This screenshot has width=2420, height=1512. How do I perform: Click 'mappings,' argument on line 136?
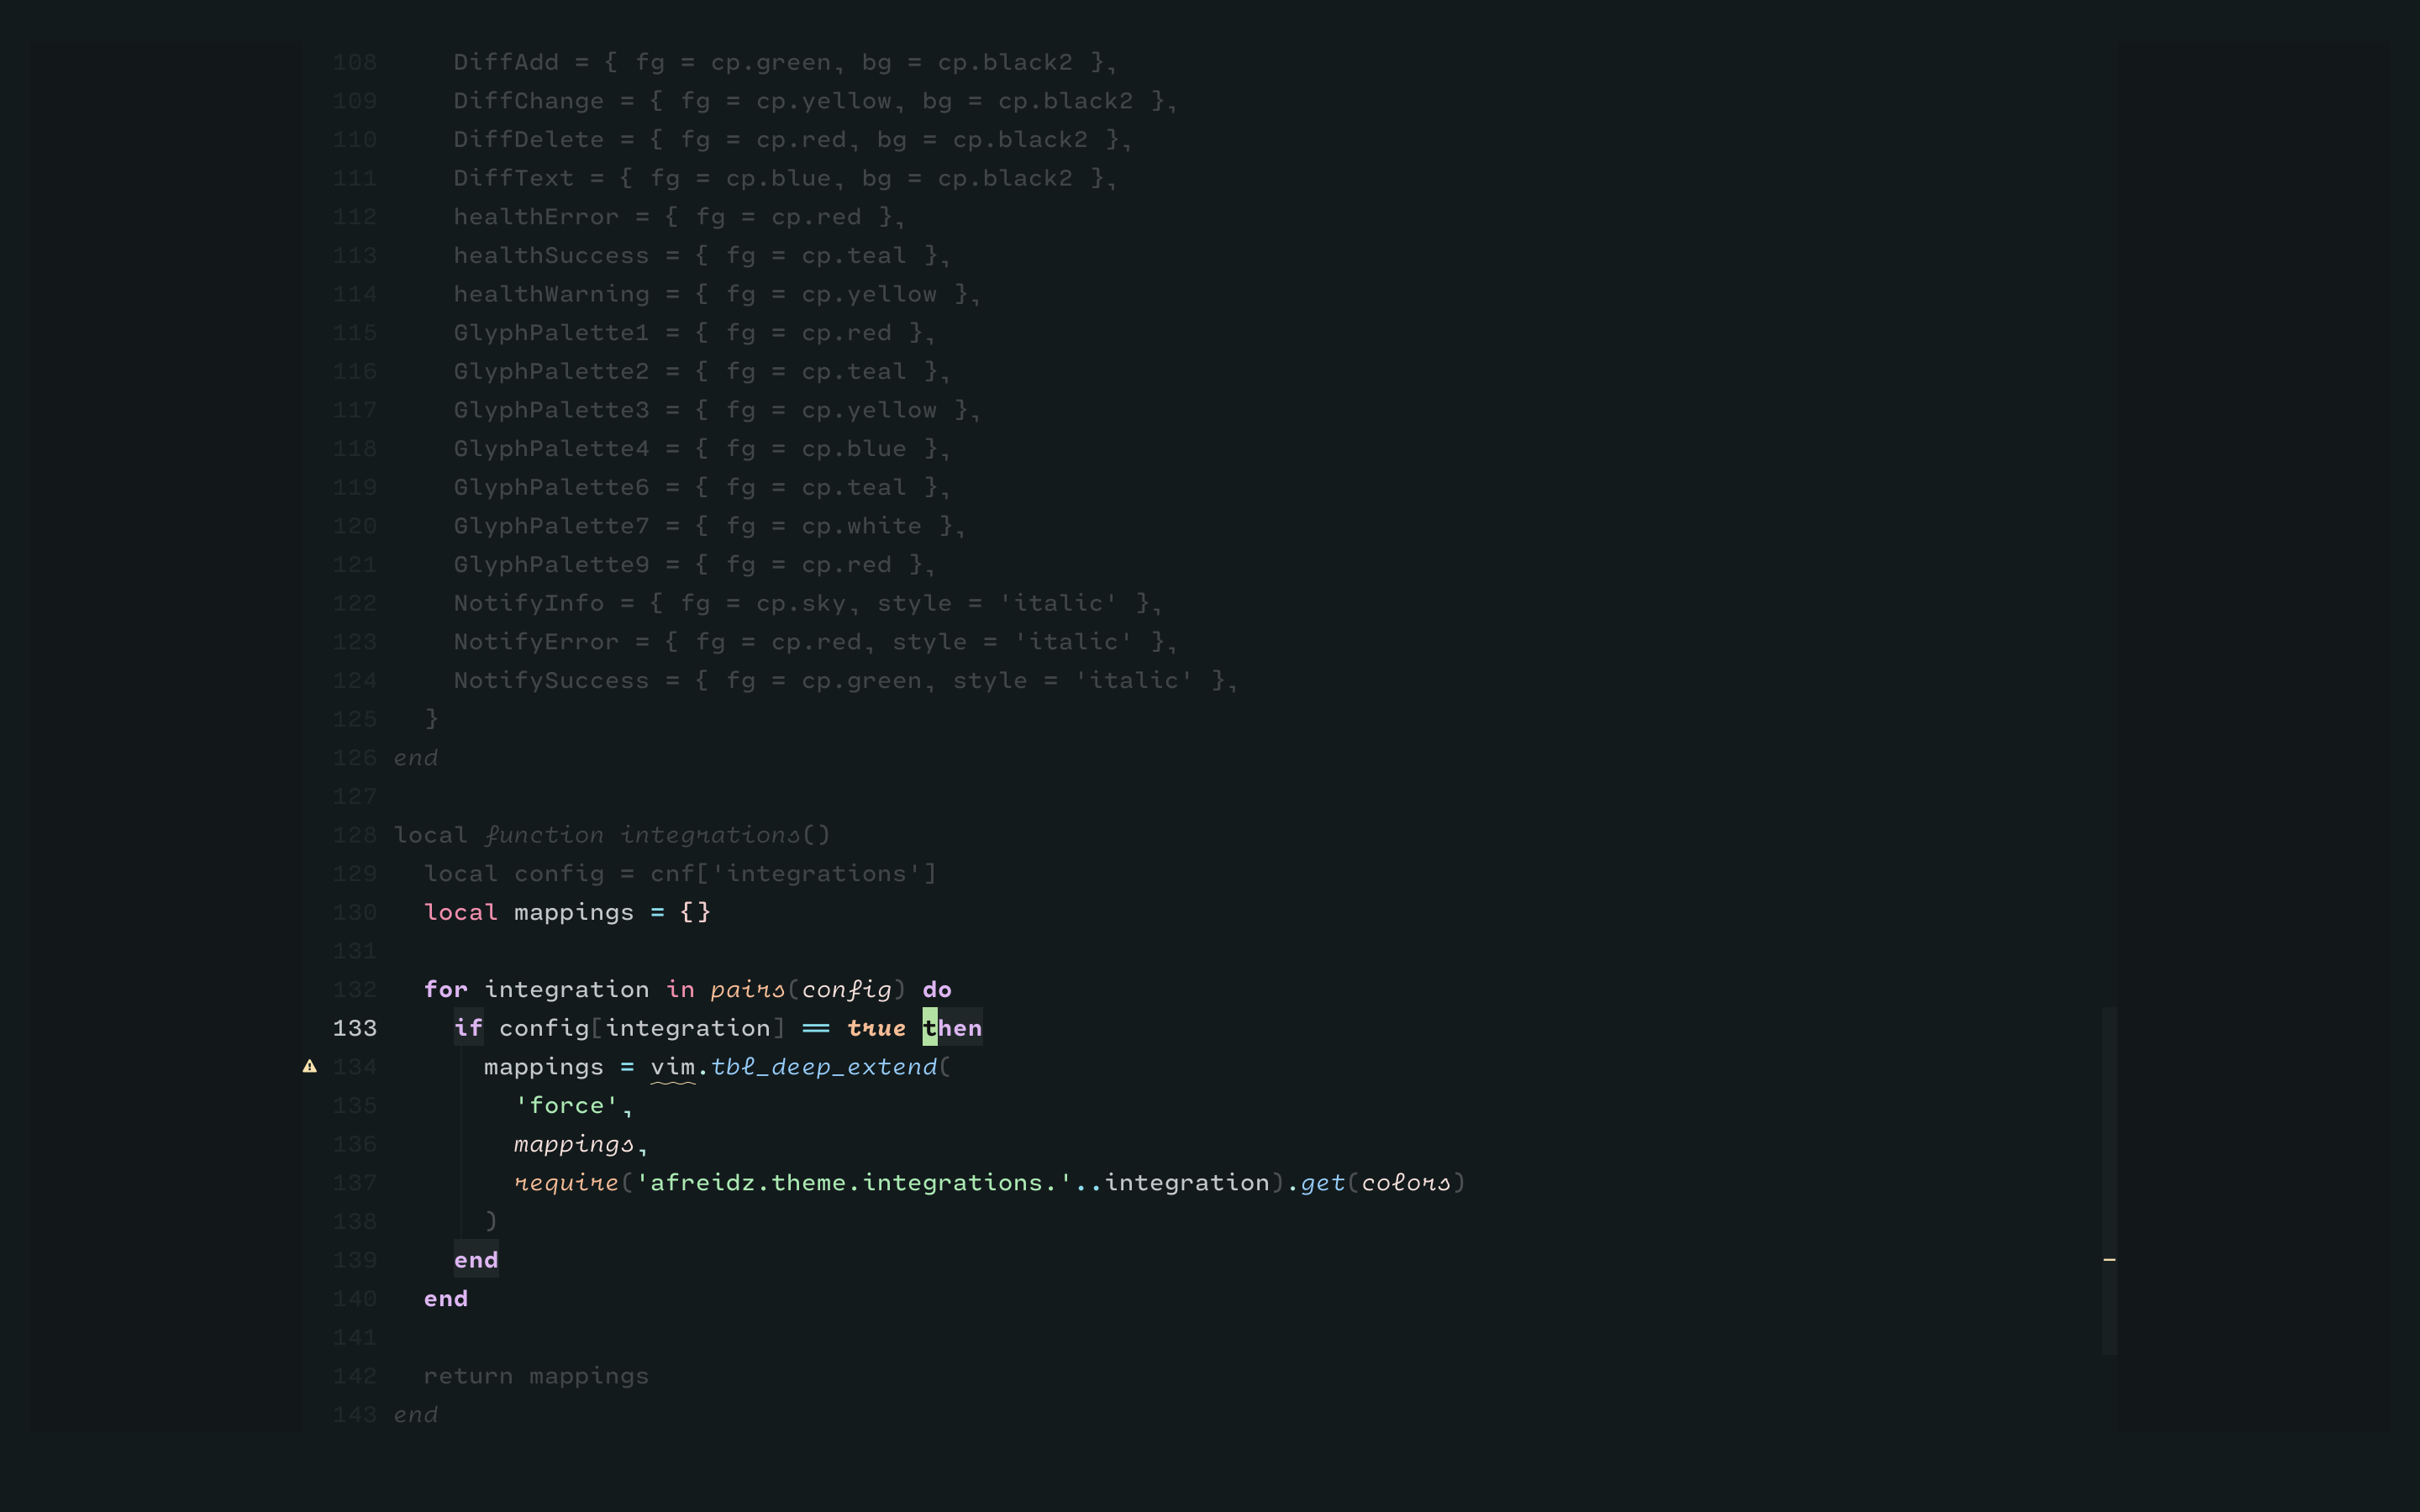click(x=581, y=1144)
